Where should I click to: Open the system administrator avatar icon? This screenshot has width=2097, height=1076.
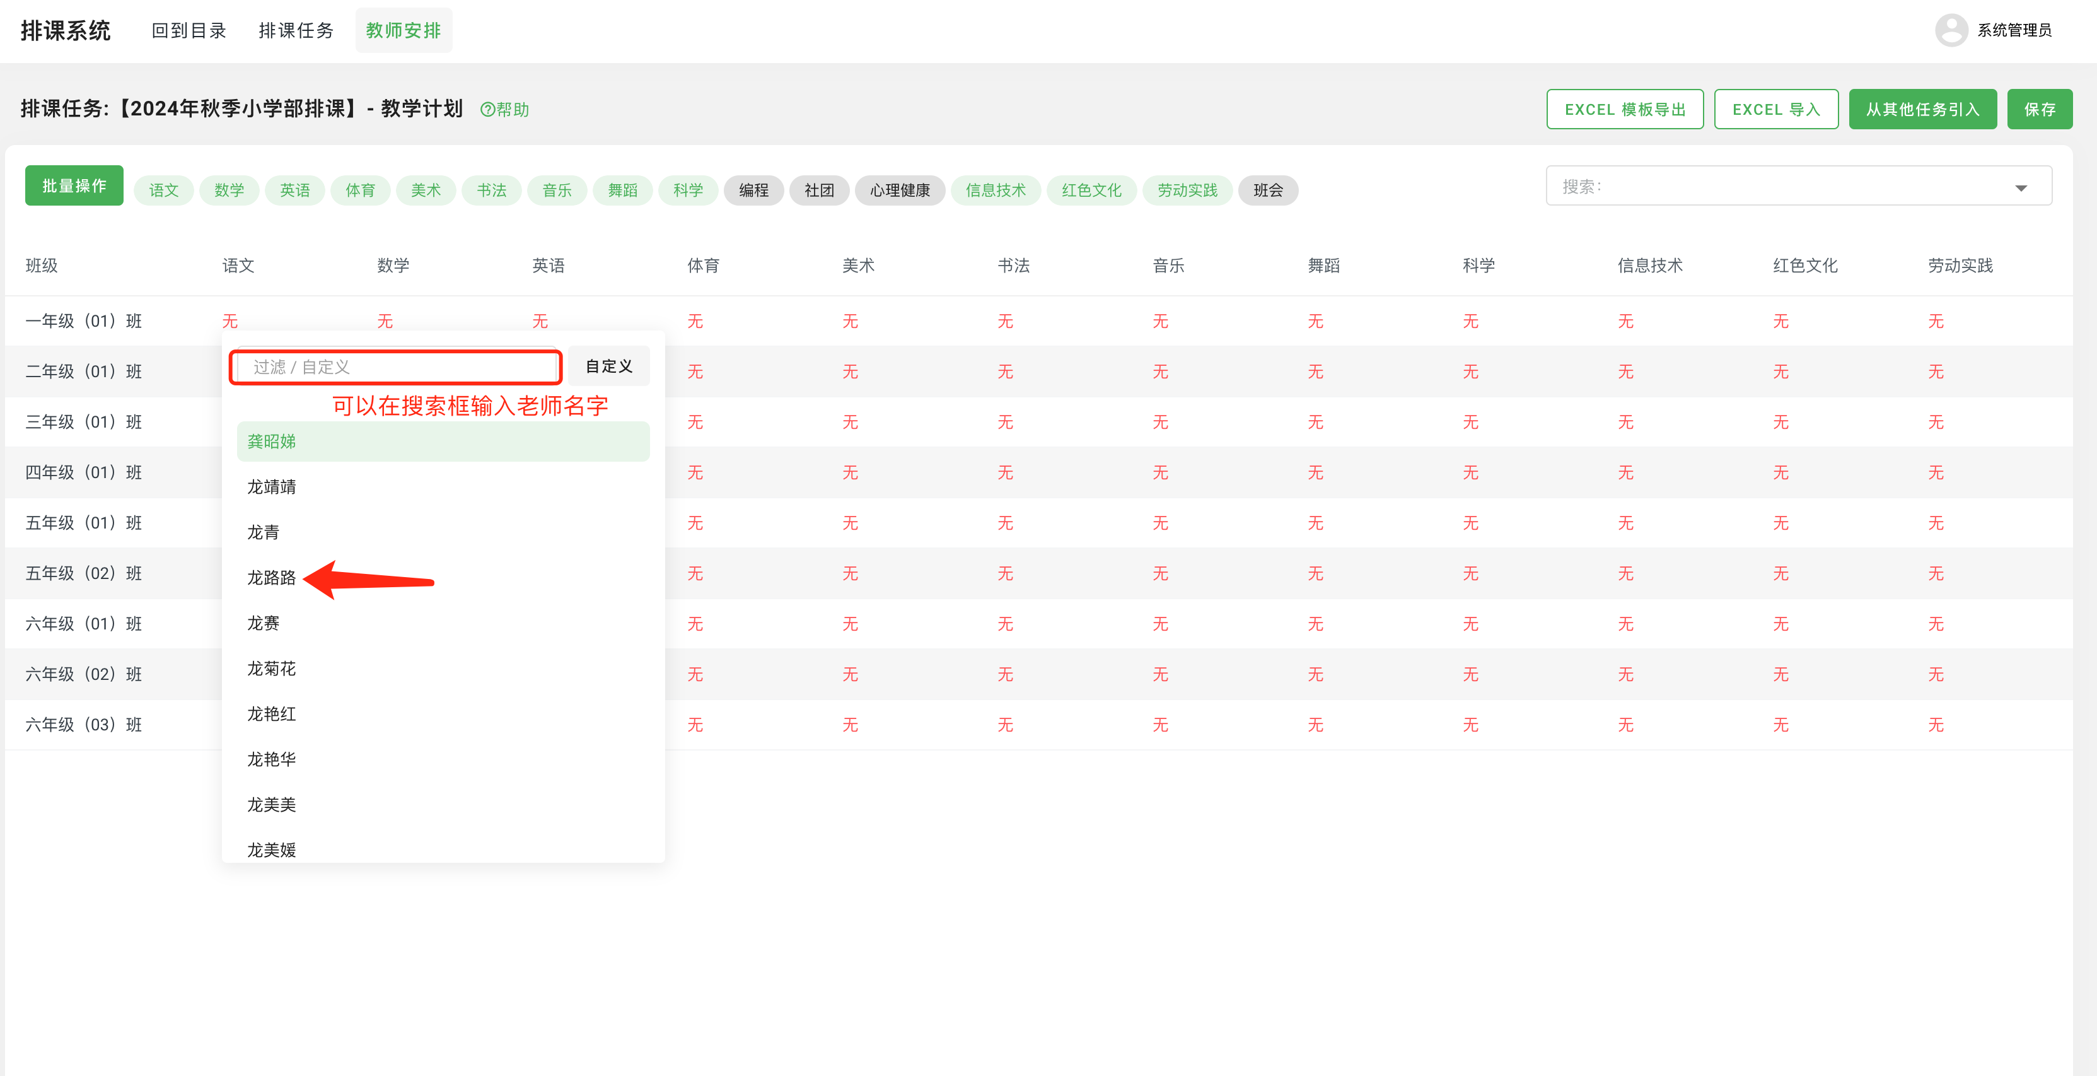(1951, 30)
